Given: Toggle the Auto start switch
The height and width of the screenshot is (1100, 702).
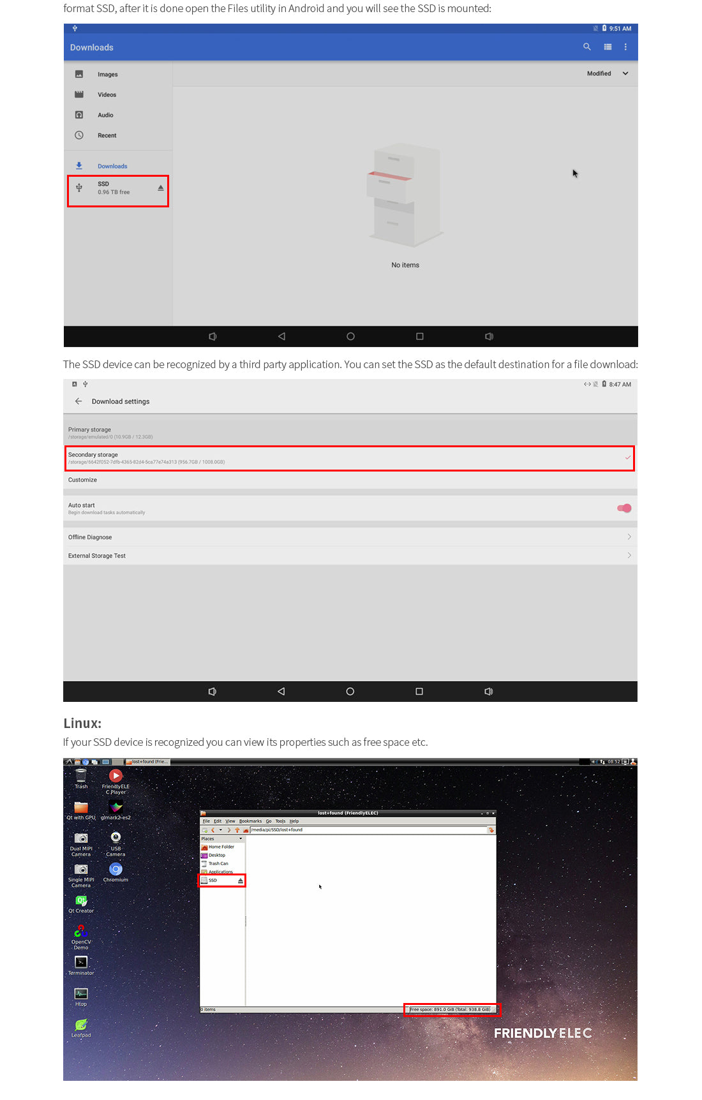Looking at the screenshot, I should [624, 508].
